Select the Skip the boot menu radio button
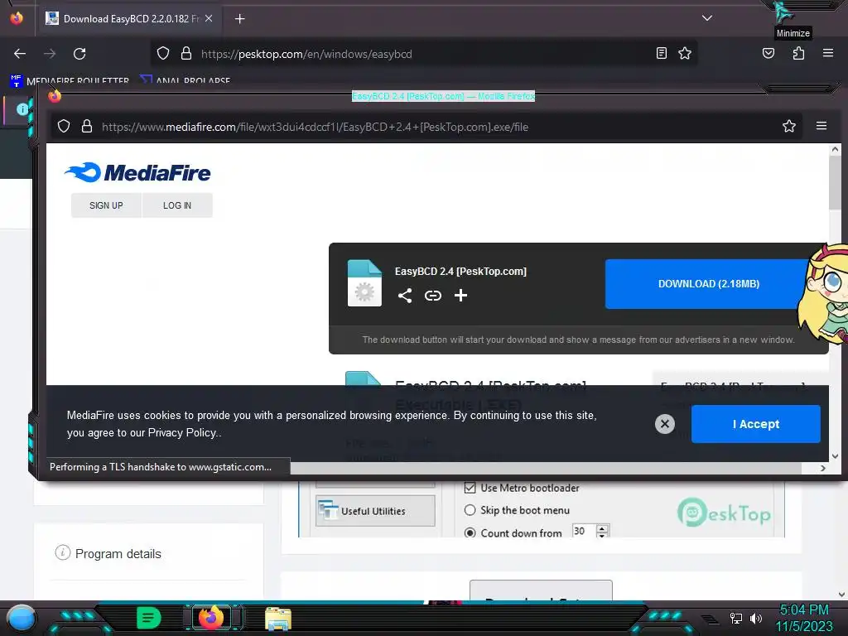Screen dimensions: 848x636 [x=470, y=510]
